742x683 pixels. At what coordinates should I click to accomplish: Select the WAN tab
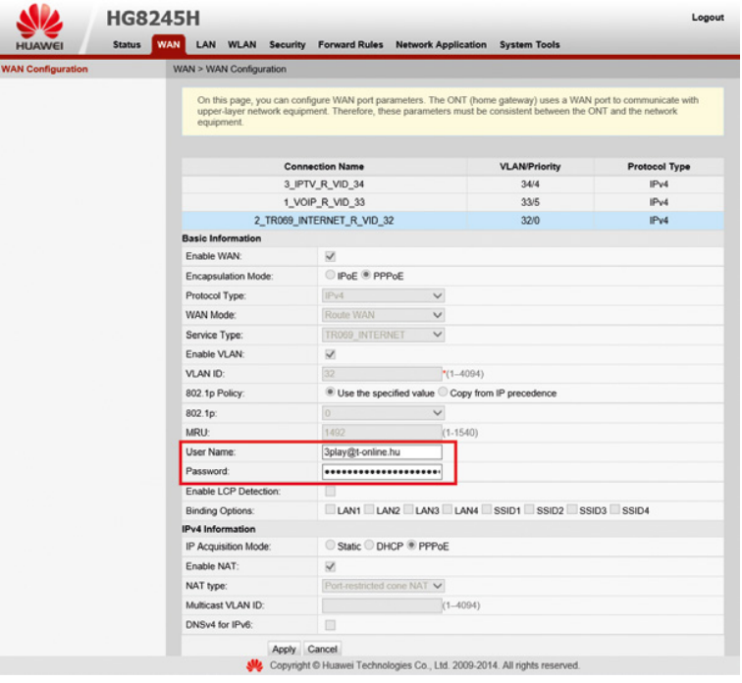coord(169,45)
